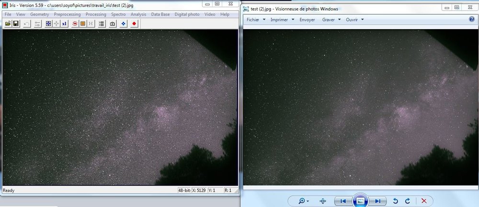Click the H icon in Iris toolbar
This screenshot has width=479, height=207.
(x=91, y=23)
